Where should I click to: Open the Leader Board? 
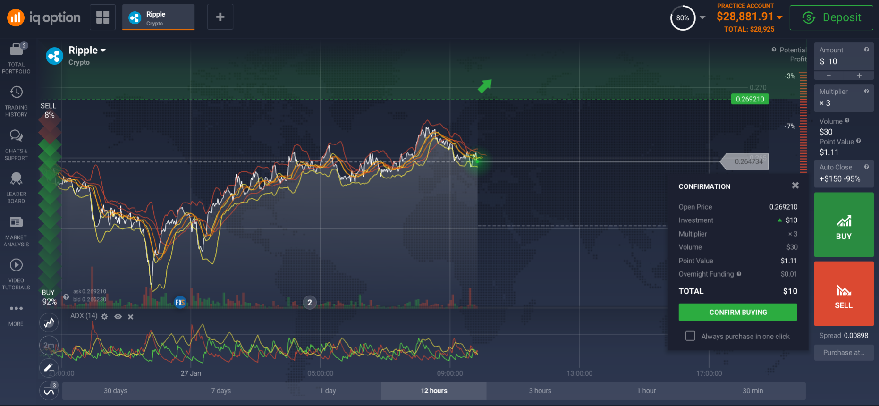pyautogui.click(x=16, y=188)
